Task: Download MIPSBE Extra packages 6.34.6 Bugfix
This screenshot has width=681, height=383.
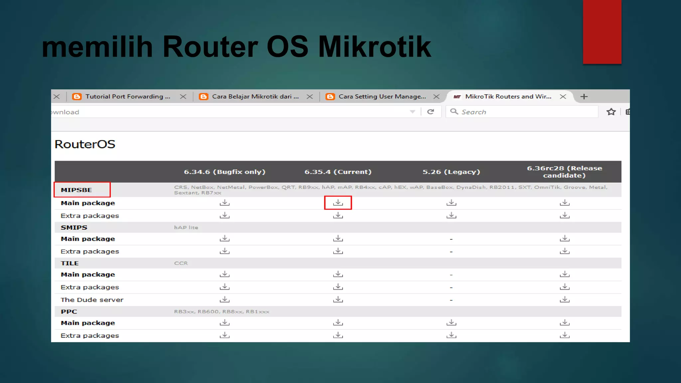Action: click(x=224, y=215)
